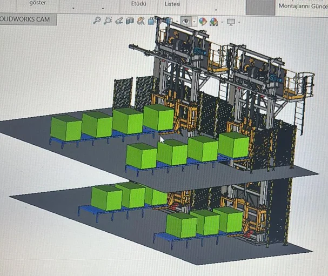328x276 pixels.
Task: Expand the Apply Scene dropdown arrow
Action: click(x=222, y=22)
